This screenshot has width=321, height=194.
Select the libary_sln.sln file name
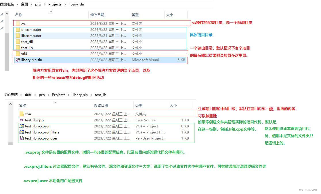pos(32,60)
